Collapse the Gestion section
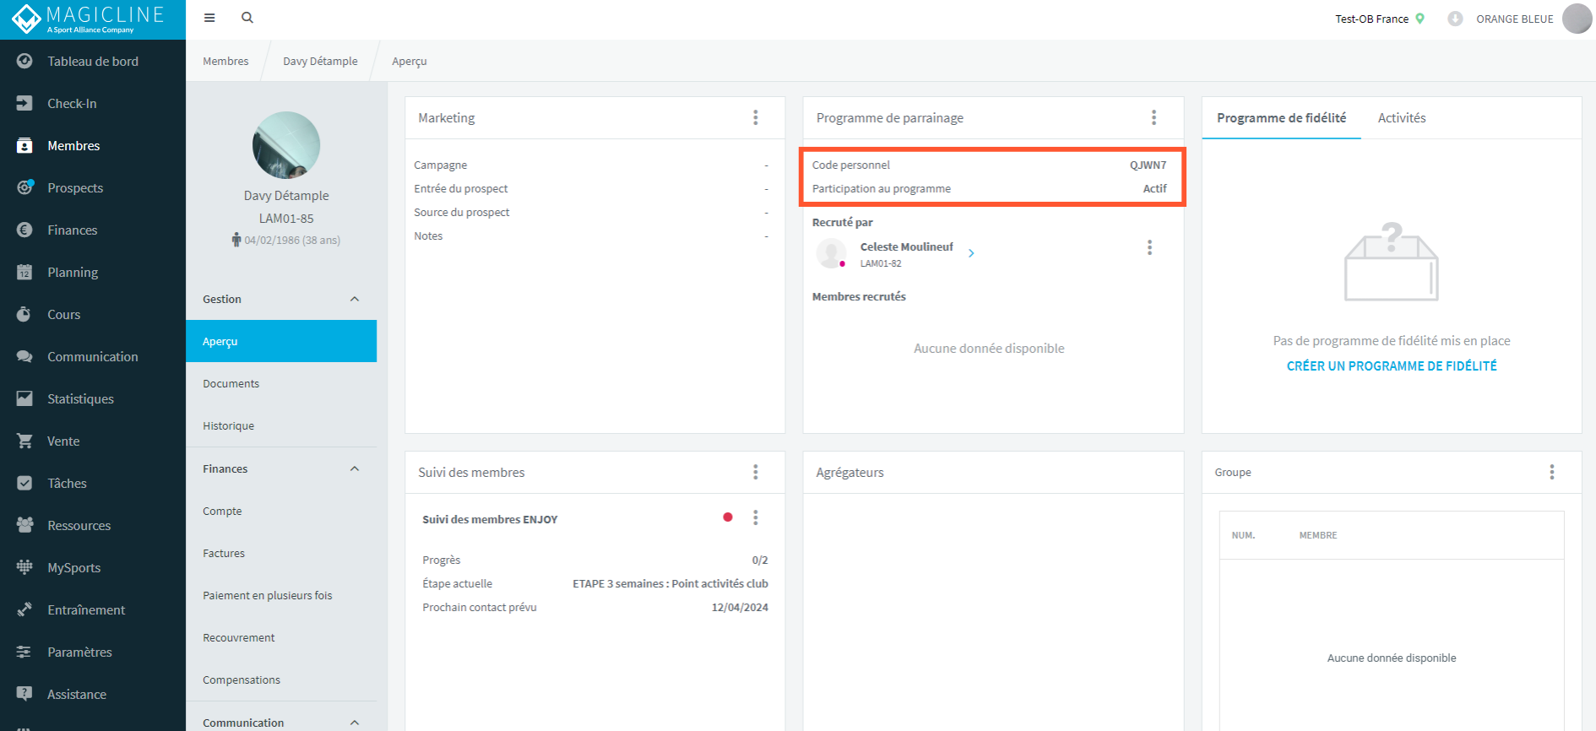 [355, 299]
